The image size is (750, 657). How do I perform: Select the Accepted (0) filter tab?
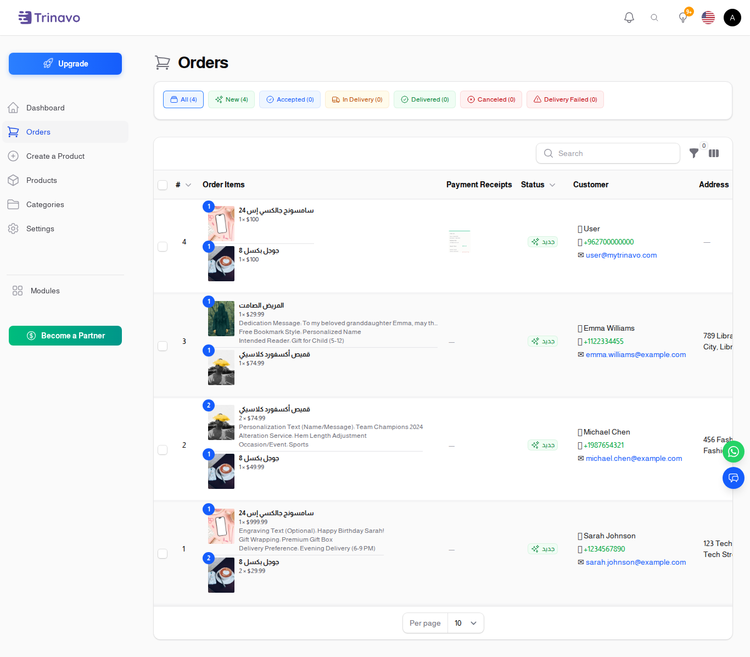pyautogui.click(x=290, y=99)
